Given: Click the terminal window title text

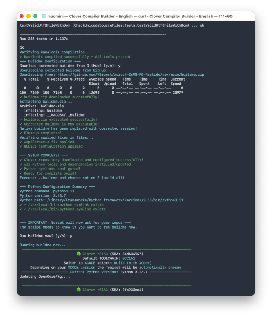Looking at the screenshot, I should click(x=140, y=16).
